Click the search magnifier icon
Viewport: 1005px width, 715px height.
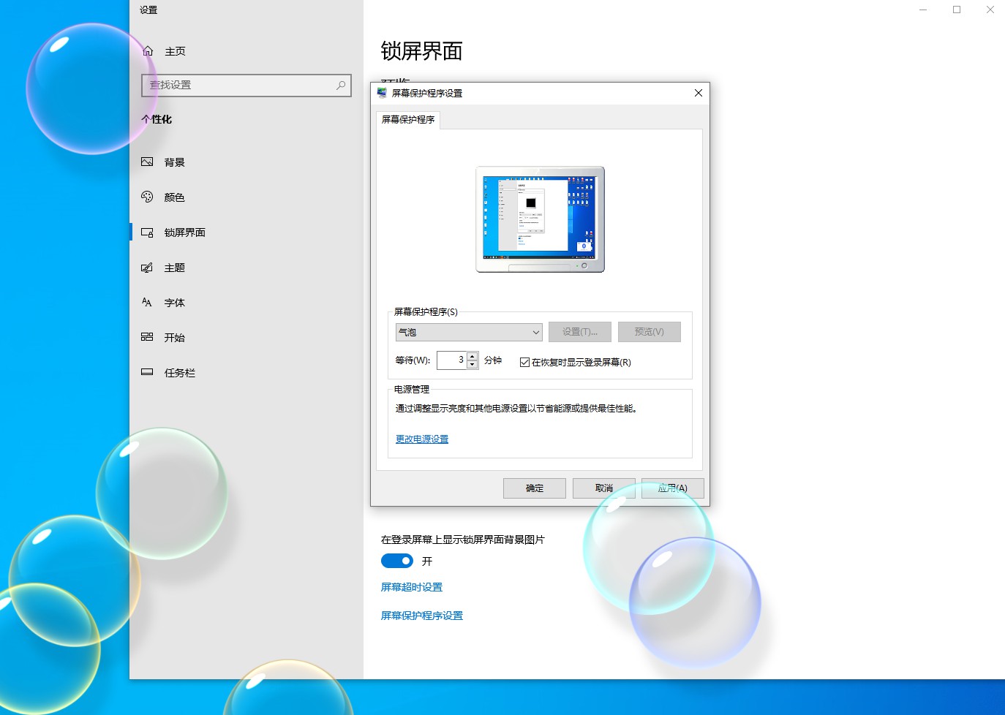point(339,85)
